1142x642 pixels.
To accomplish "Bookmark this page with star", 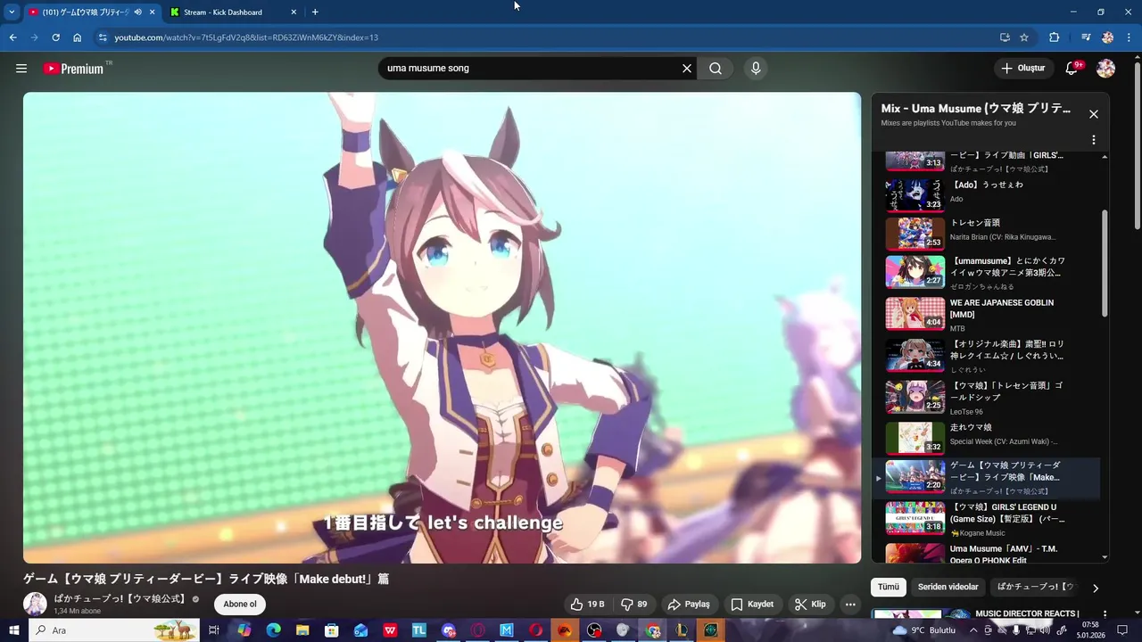I will click(1024, 37).
